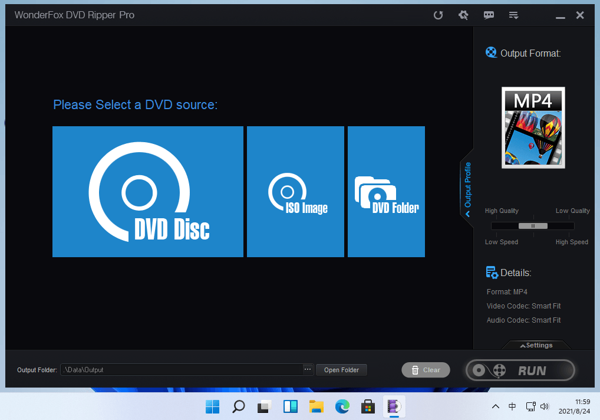This screenshot has width=600, height=420.
Task: Open the title bar menu list icon
Action: pos(513,15)
